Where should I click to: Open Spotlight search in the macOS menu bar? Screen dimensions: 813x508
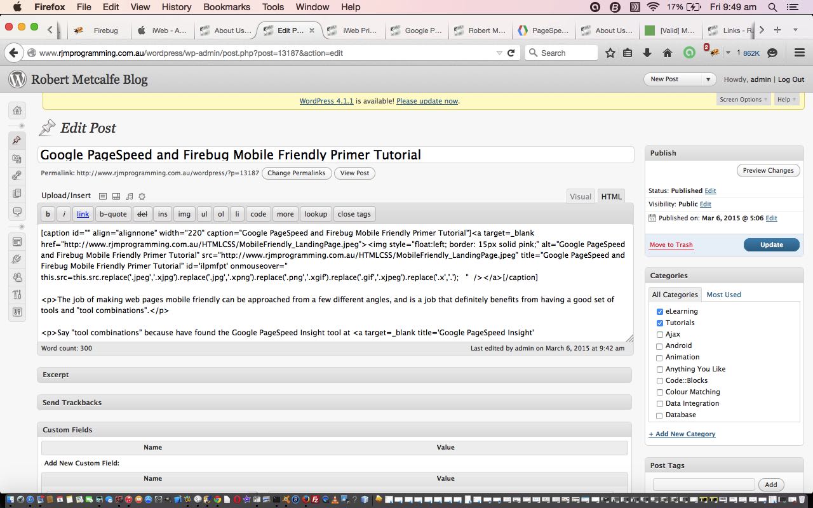[772, 7]
